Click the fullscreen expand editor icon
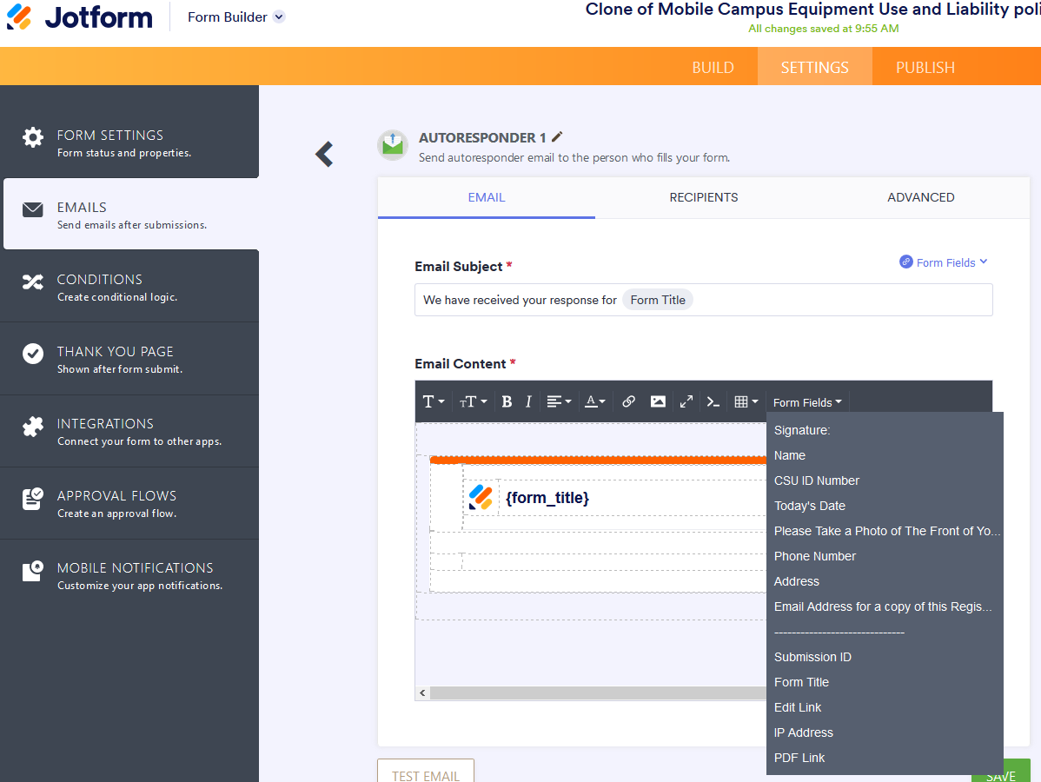This screenshot has height=782, width=1041. coord(686,401)
